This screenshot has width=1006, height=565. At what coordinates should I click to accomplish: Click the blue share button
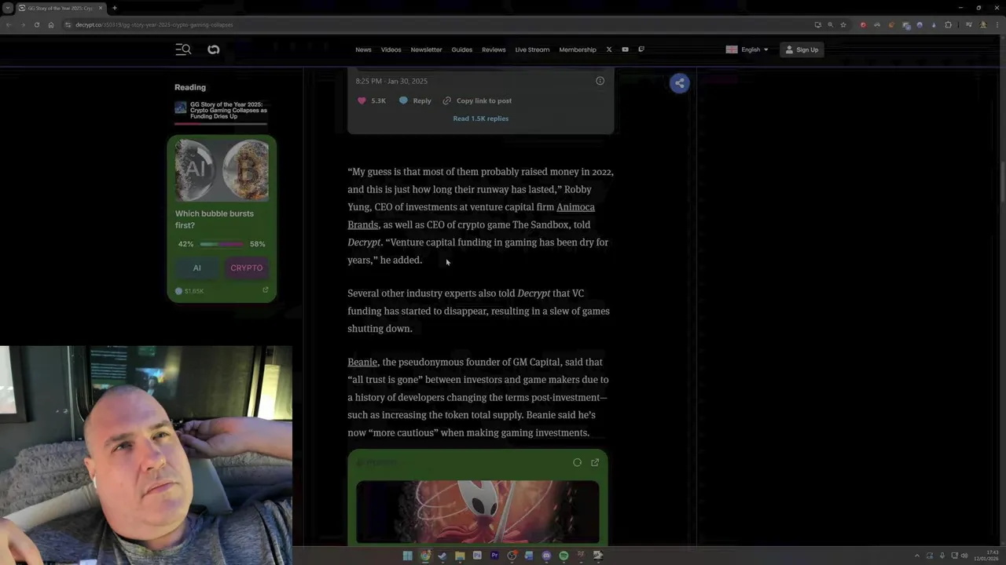680,83
